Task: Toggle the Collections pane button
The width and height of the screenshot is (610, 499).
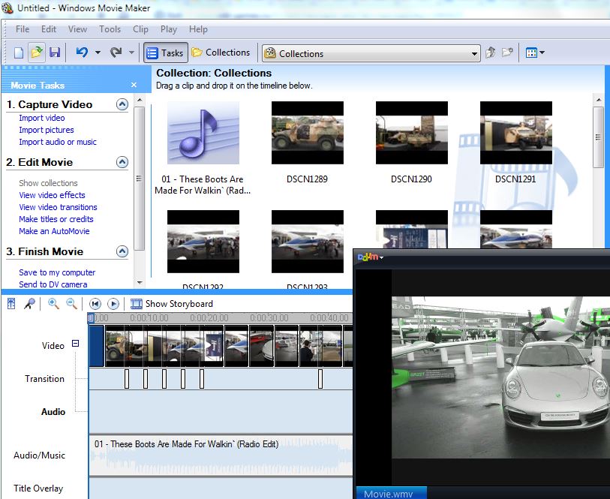Action: 221,53
